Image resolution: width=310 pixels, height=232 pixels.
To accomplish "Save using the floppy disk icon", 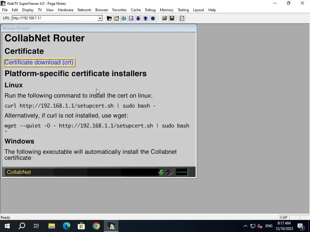I will [x=172, y=18].
